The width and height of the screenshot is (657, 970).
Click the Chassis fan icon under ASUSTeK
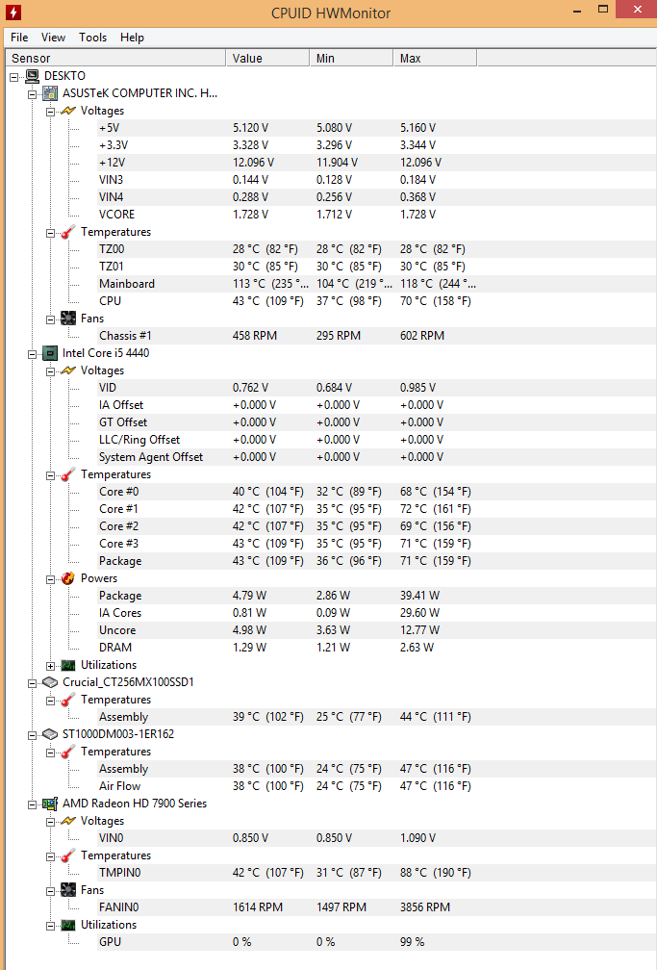(68, 319)
